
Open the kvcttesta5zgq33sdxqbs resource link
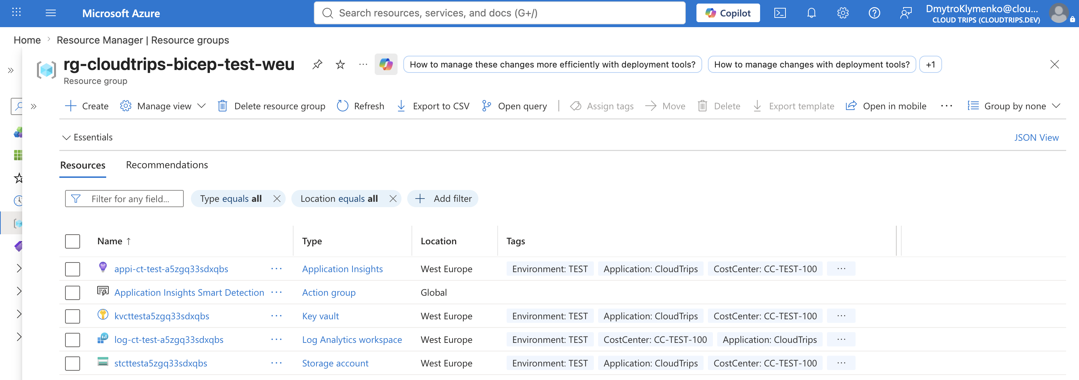click(x=162, y=316)
